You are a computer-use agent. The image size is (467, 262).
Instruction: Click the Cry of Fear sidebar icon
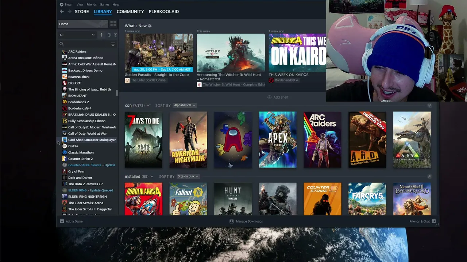(65, 171)
